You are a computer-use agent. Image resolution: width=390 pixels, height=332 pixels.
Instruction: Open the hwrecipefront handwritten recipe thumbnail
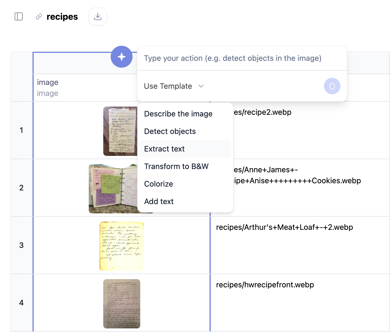coord(121,303)
